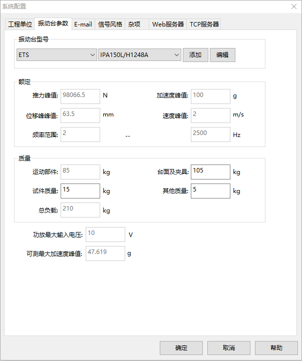Click the 功放最大输入电压 label

[x=58, y=235]
